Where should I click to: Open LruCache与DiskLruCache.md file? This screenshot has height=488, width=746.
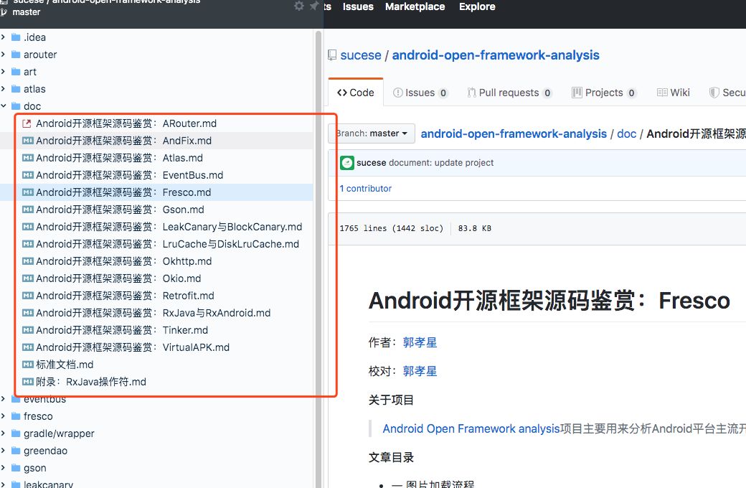(x=167, y=244)
